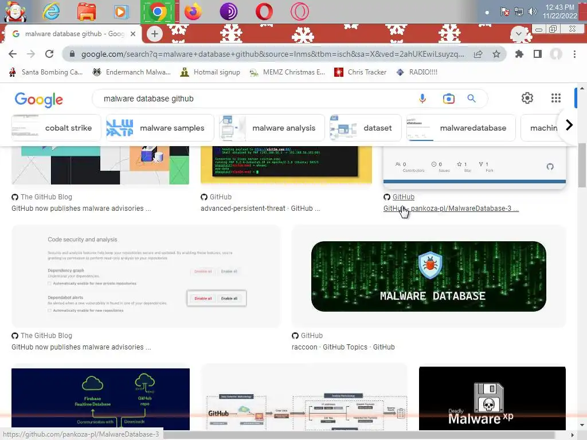Viewport: 587px width, 440px height.
Task: Open the Google apps grid
Action: 556,98
